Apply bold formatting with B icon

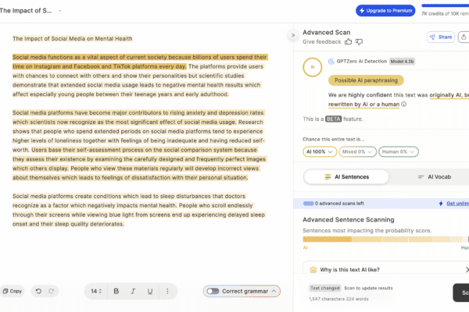pos(116,291)
